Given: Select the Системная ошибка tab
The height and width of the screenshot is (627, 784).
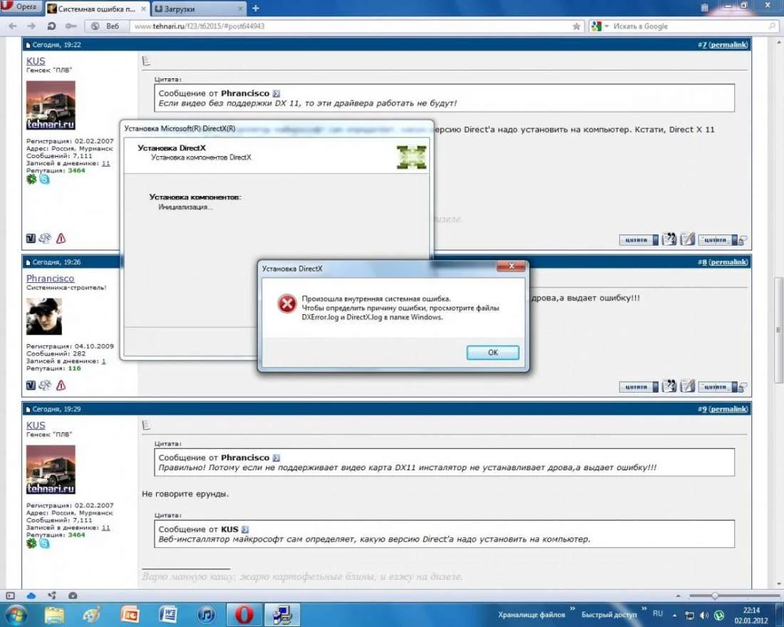Looking at the screenshot, I should 98,9.
